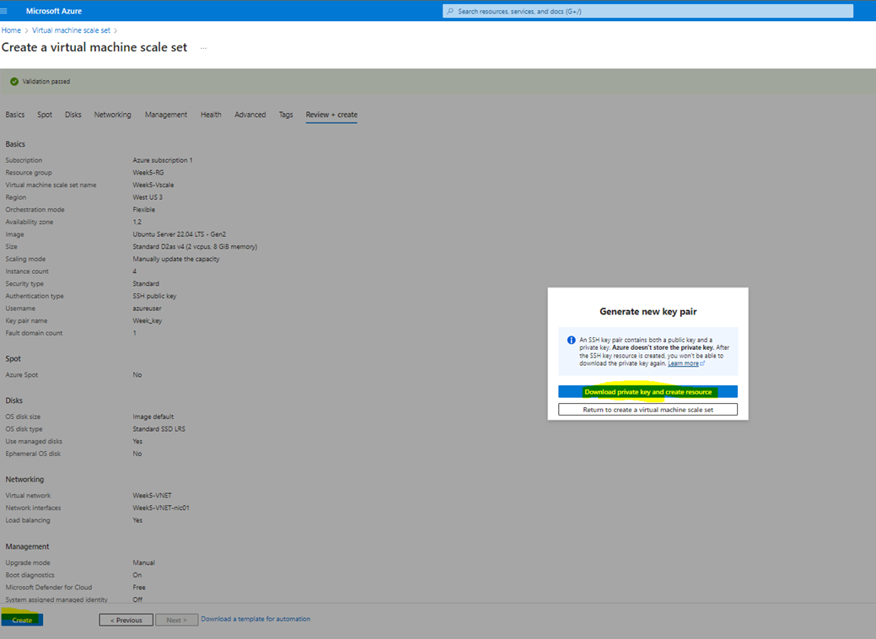The image size is (876, 639).
Task: Click the Tags tab
Action: pyautogui.click(x=285, y=115)
